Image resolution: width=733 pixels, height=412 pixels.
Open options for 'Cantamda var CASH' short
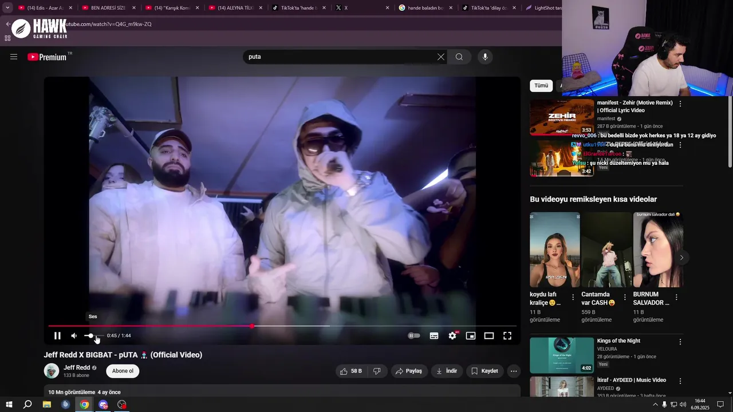tap(625, 298)
